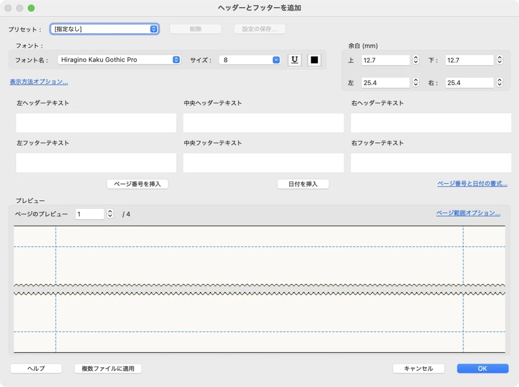Open ページ範囲オプション link
Screen dimensions: 519x387
click(468, 213)
